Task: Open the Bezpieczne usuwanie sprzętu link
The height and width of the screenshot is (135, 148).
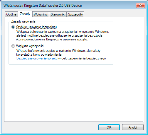Action: pos(37,58)
